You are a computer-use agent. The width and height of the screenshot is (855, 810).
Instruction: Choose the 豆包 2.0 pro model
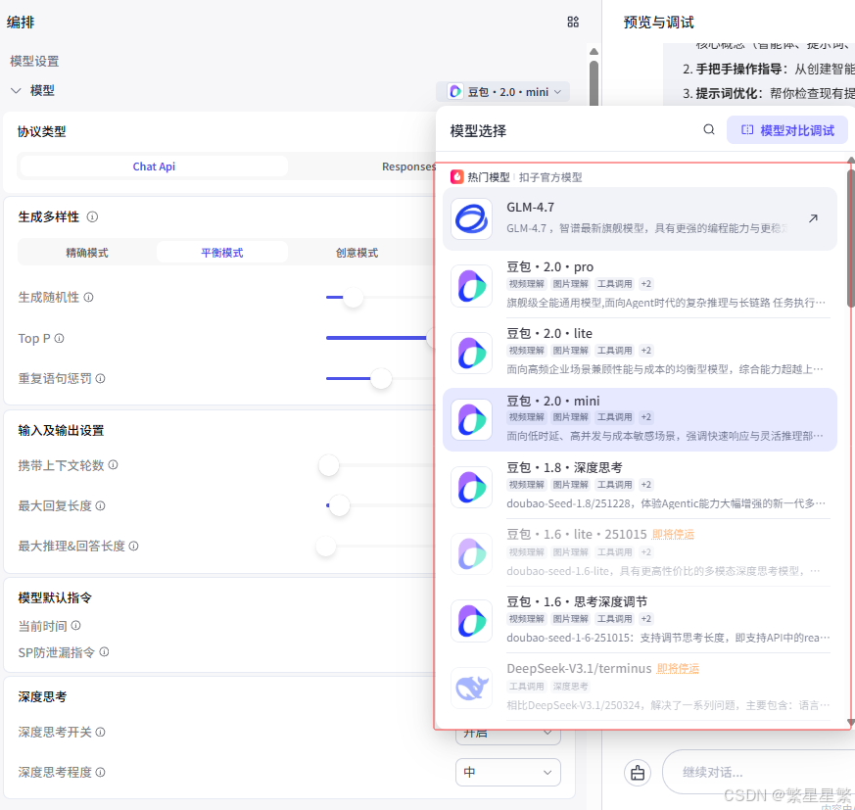(x=640, y=286)
